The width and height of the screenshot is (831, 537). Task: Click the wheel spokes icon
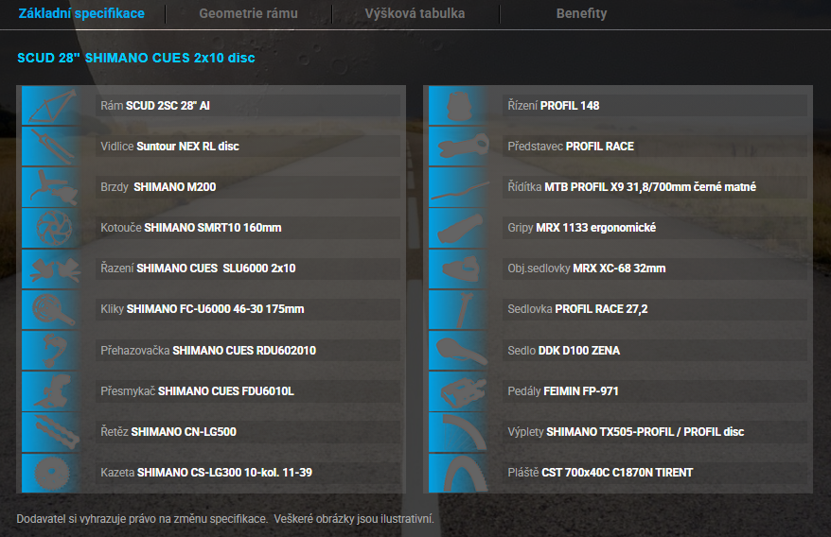(x=458, y=432)
